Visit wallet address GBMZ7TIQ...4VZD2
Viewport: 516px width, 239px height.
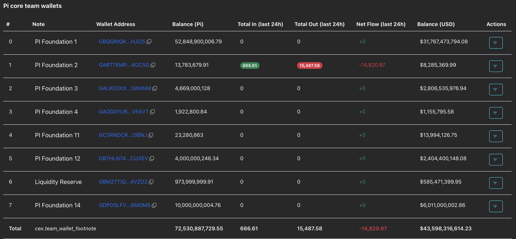pos(123,182)
